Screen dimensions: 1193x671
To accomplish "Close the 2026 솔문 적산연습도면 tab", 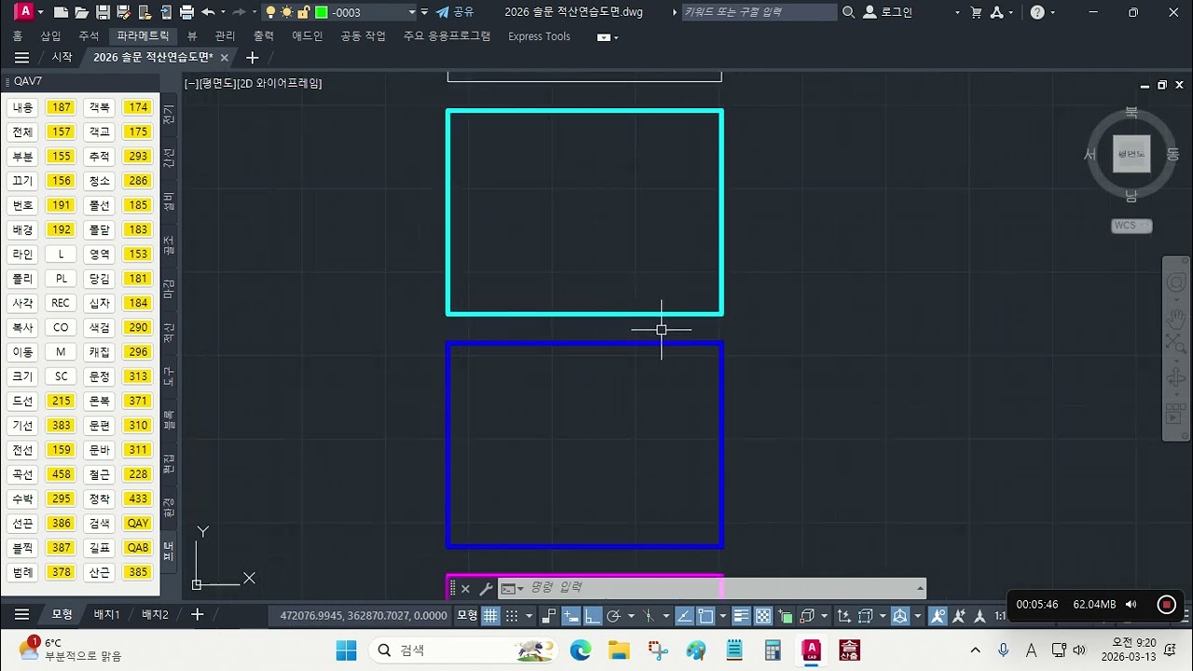I will click(225, 57).
